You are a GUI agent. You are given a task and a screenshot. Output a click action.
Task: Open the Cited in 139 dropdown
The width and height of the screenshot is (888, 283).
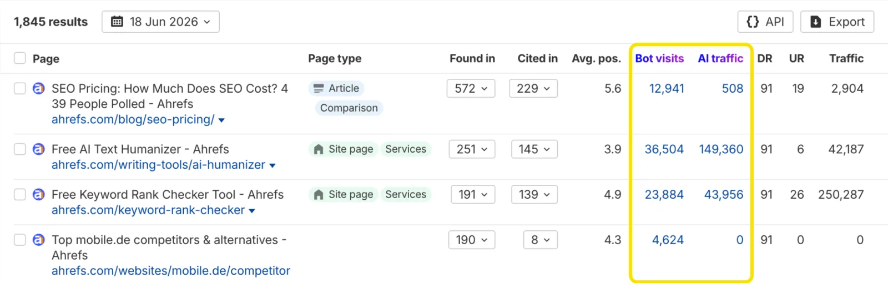tap(534, 194)
